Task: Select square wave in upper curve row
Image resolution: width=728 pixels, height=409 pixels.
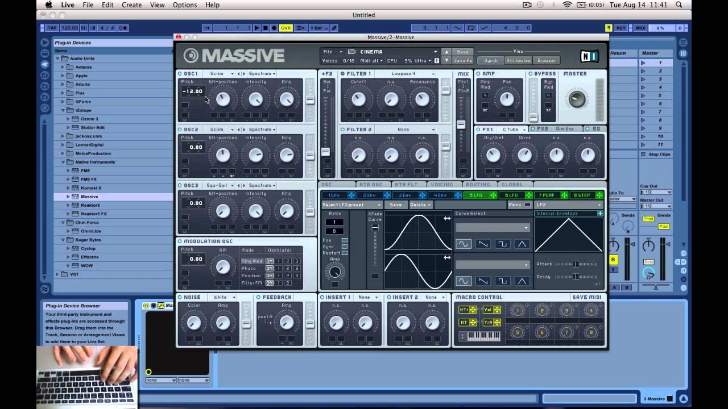Action: click(502, 244)
